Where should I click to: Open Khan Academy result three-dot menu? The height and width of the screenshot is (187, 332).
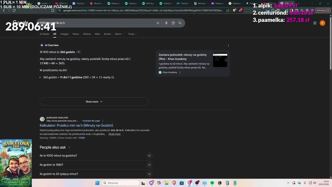pyautogui.click(x=180, y=72)
